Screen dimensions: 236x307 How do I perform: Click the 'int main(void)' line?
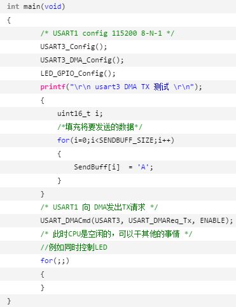[36, 6]
